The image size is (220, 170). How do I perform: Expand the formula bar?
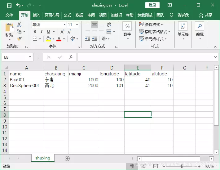[215, 57]
